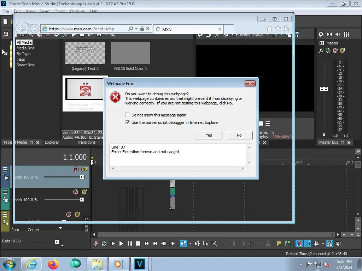Screen dimensions: 362x271
Task: Toggle Lock Envelopes to Events
Action: click(330, 243)
